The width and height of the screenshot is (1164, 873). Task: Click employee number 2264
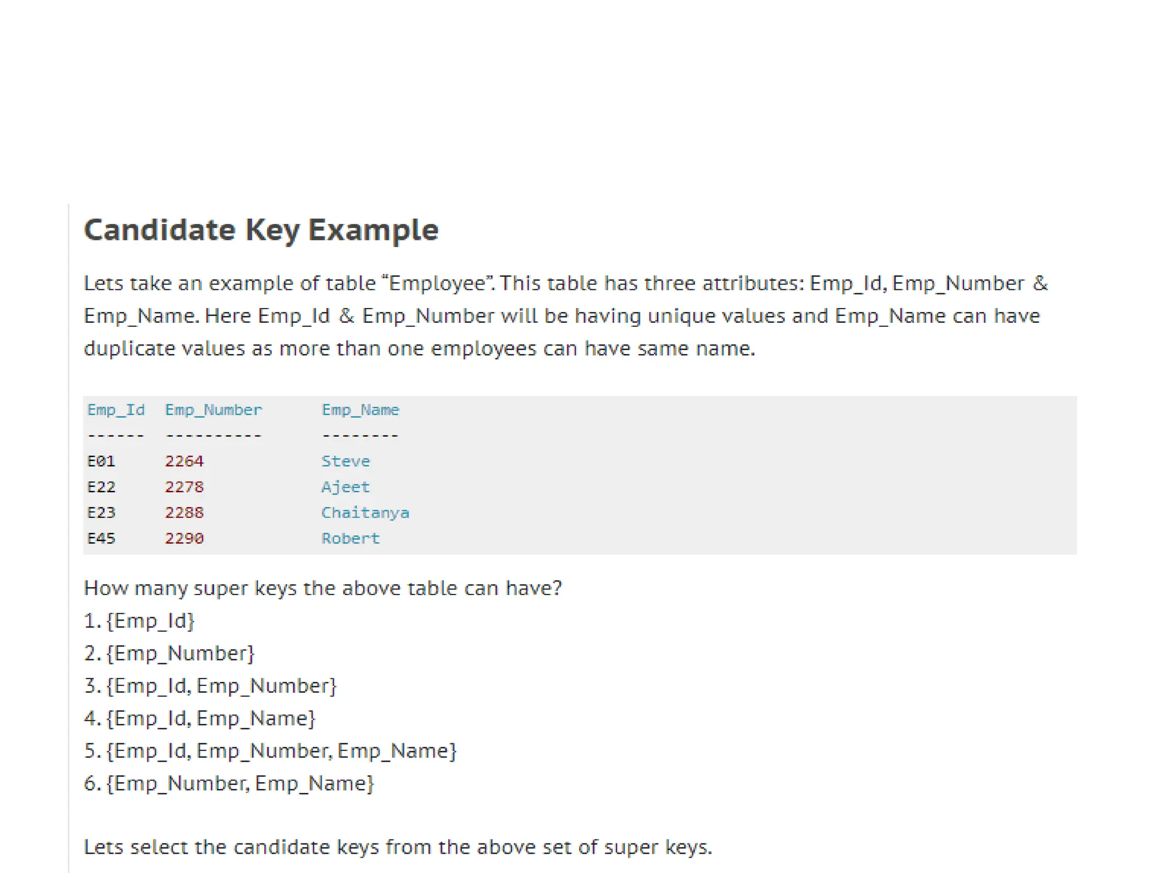[x=184, y=461]
